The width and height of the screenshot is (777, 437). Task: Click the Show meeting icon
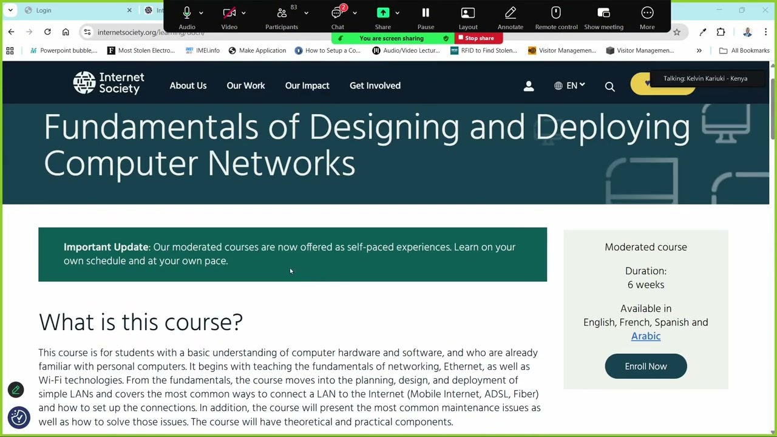tap(603, 13)
